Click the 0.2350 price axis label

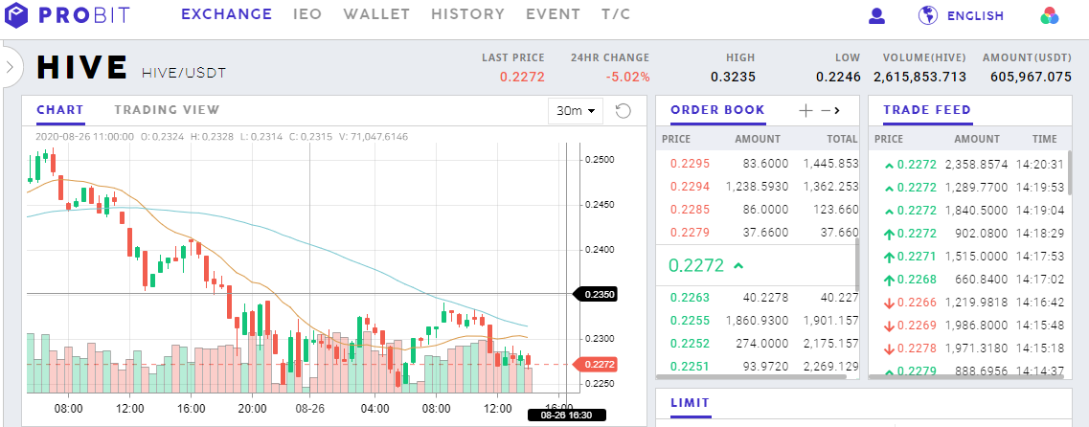(x=595, y=294)
